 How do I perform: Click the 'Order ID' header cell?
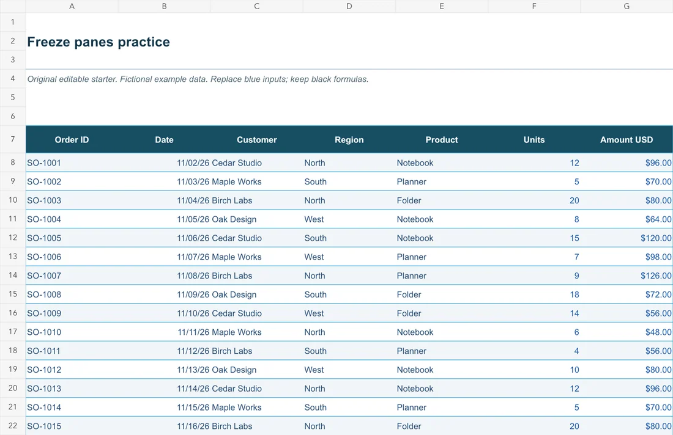click(x=72, y=140)
